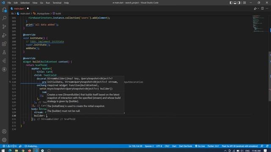Open the Run menu
This screenshot has width=271, height=152.
click(48, 3)
